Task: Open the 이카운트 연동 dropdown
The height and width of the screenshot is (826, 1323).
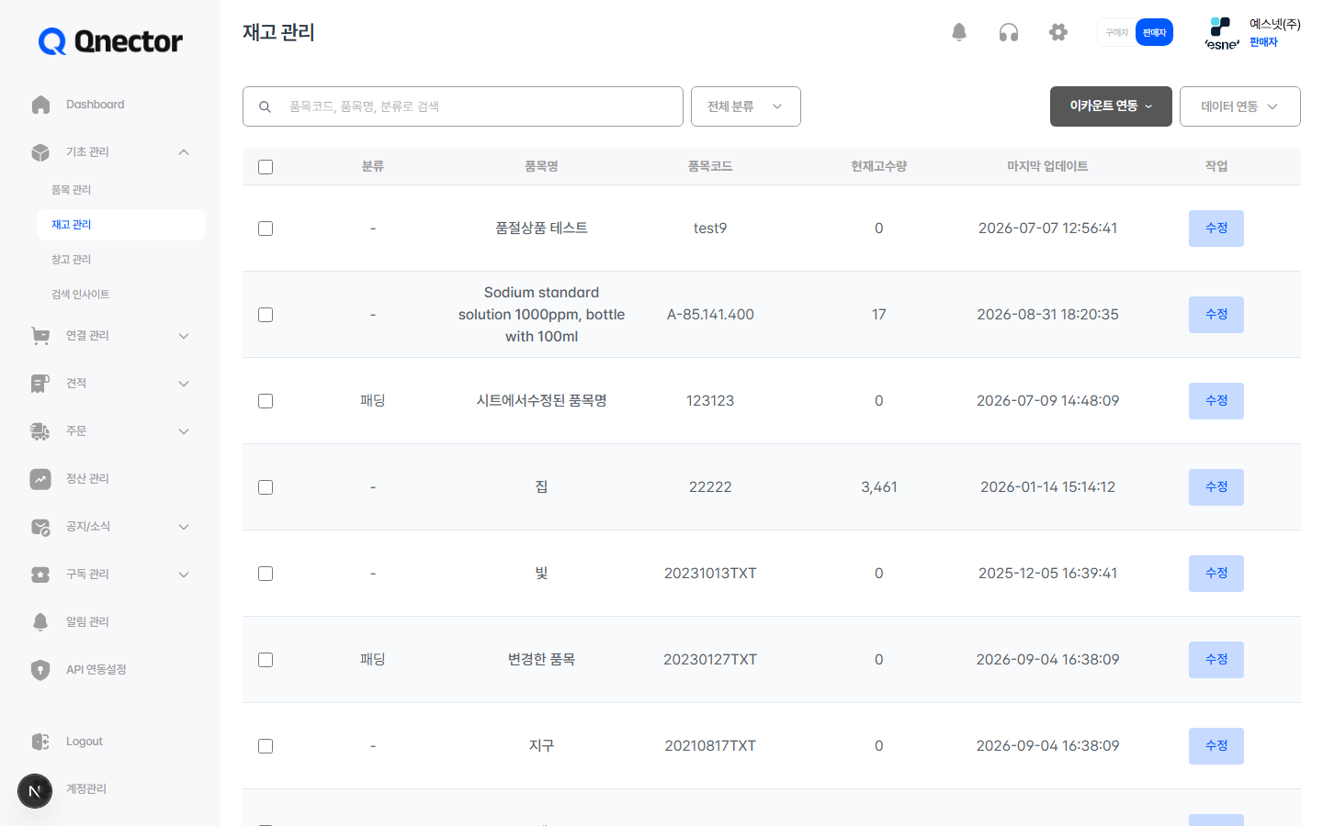Action: pyautogui.click(x=1111, y=106)
